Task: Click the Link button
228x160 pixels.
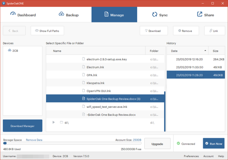Action: coord(215,31)
